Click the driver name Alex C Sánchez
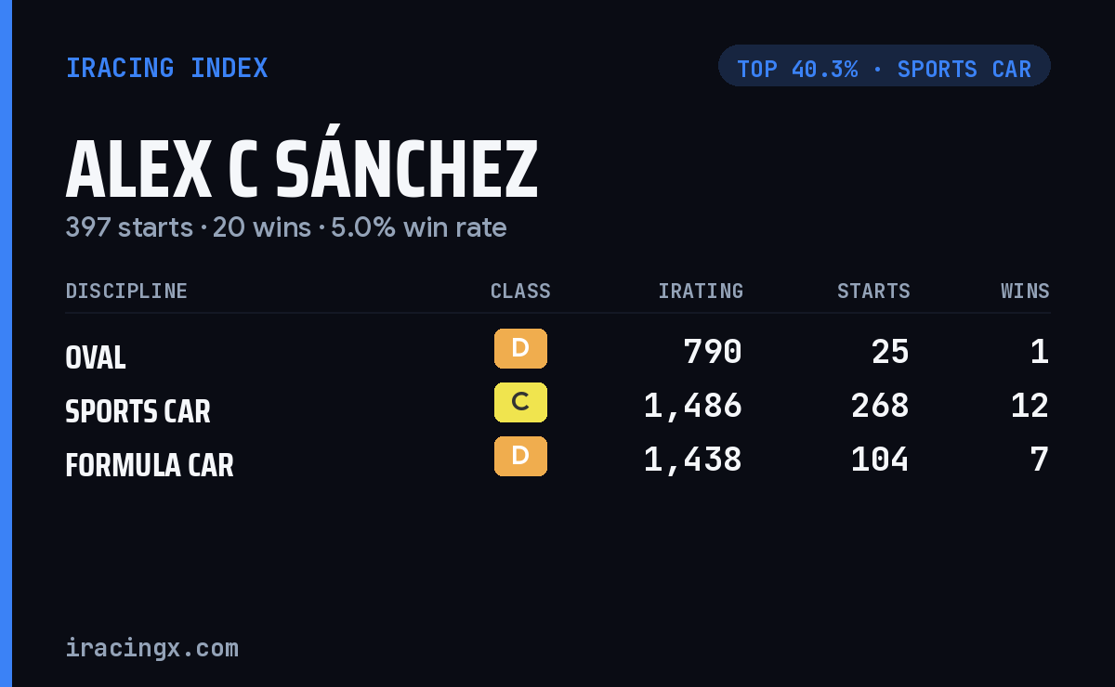 click(302, 170)
